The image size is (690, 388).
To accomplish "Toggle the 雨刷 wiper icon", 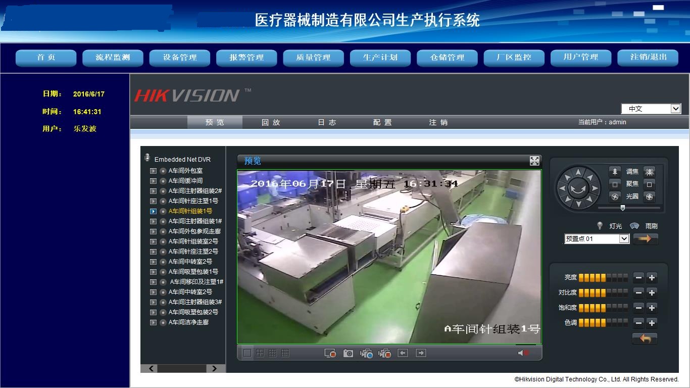I will tap(634, 226).
